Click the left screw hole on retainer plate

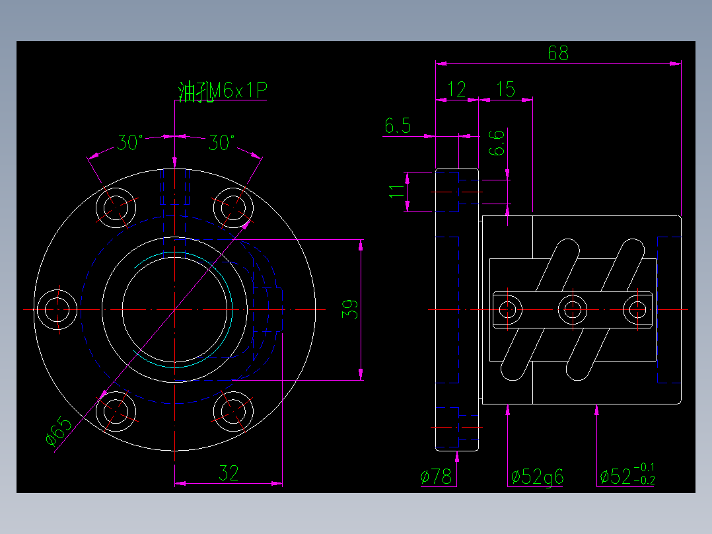coord(508,309)
